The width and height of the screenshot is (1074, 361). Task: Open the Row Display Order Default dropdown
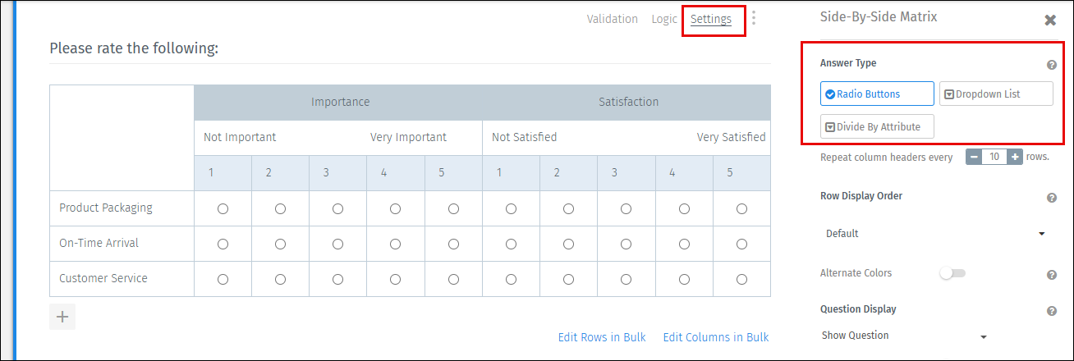point(934,233)
